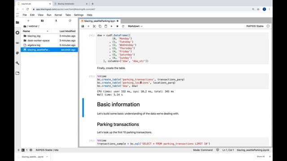Open the open tabs sidebar icon
The image size is (287, 161).
pos(17,73)
